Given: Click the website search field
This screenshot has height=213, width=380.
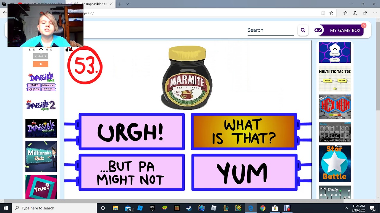Looking at the screenshot, I should point(270,30).
